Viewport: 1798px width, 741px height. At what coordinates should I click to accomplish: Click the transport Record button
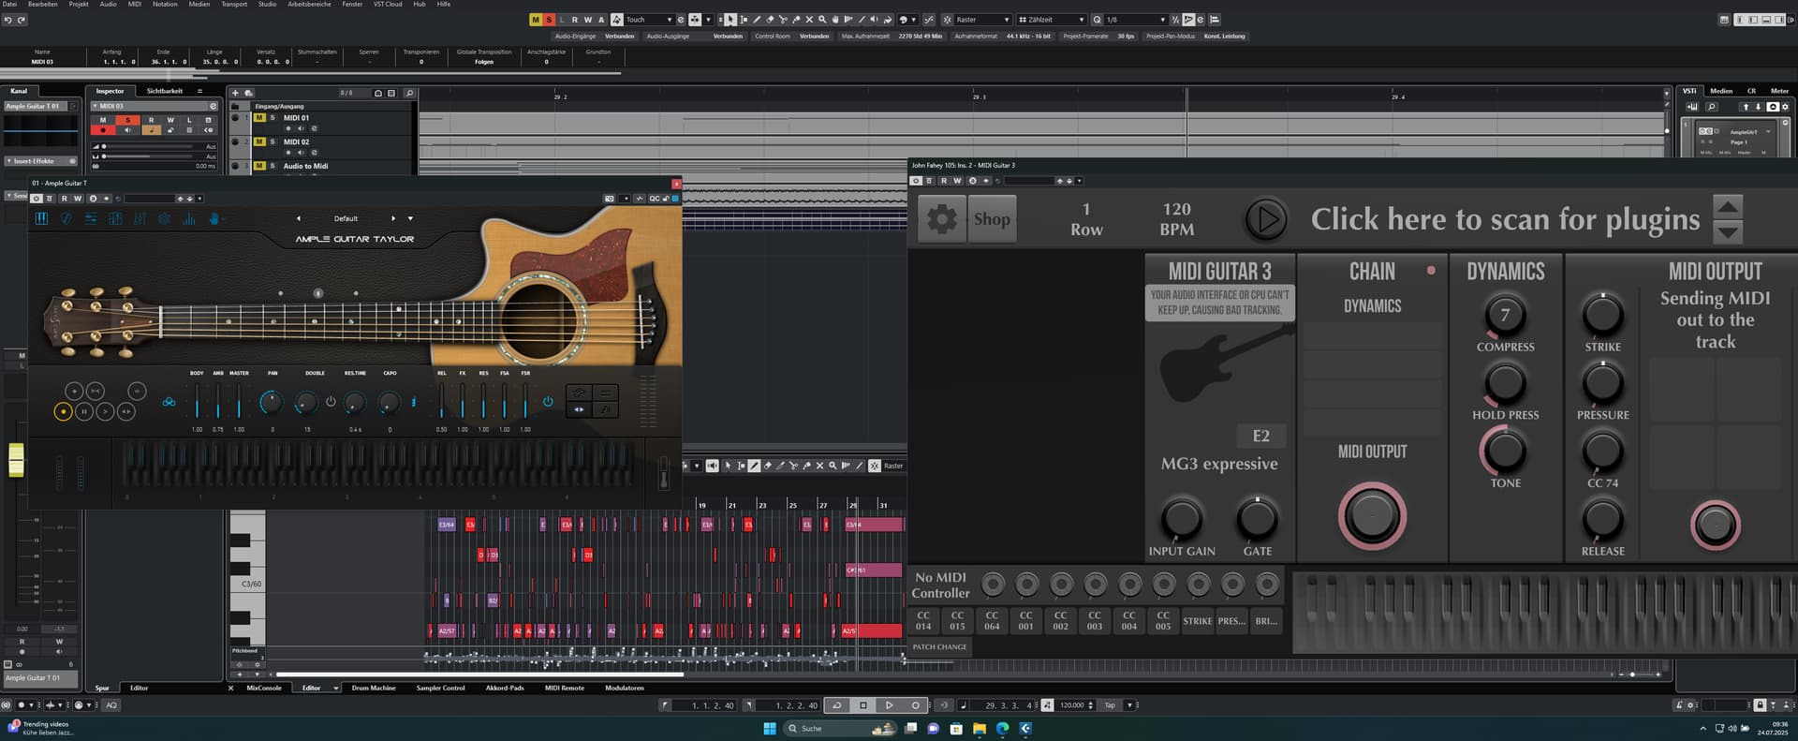[915, 705]
